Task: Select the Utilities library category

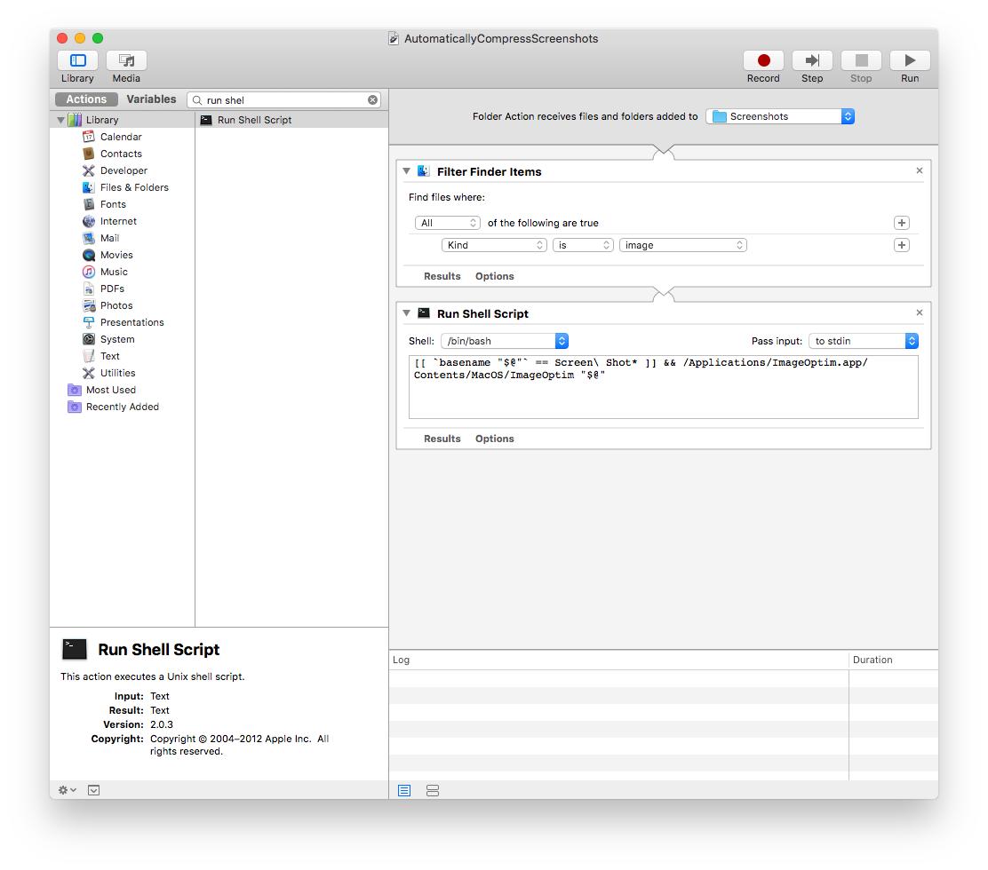Action: (x=117, y=373)
